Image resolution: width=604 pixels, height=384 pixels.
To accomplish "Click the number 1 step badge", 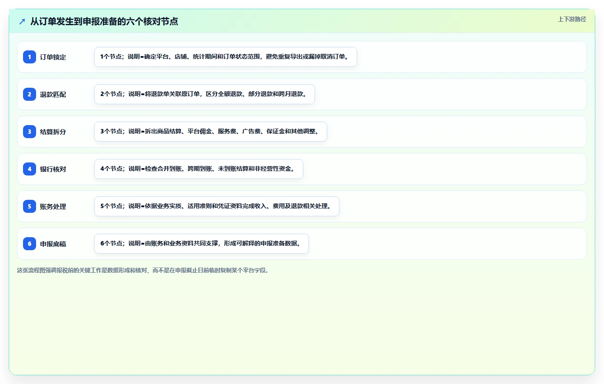I will pyautogui.click(x=30, y=57).
